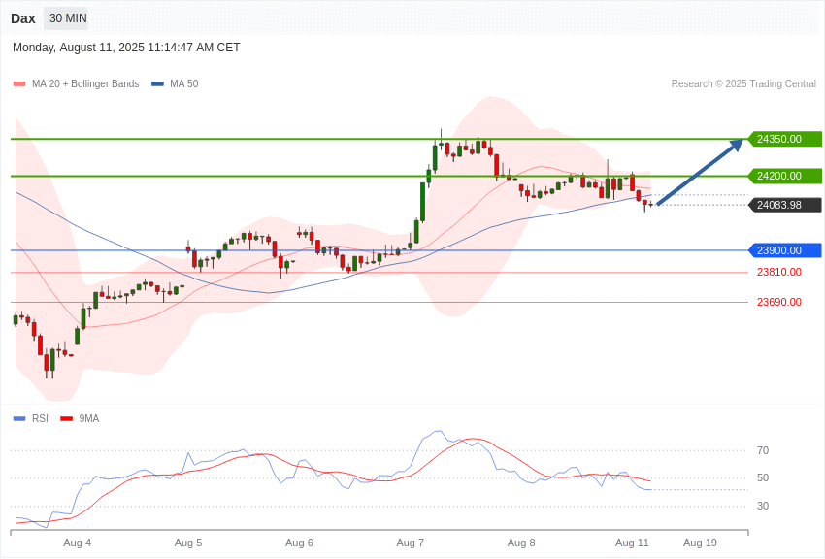Click the Aug 5 date label
The height and width of the screenshot is (559, 825).
click(x=188, y=543)
